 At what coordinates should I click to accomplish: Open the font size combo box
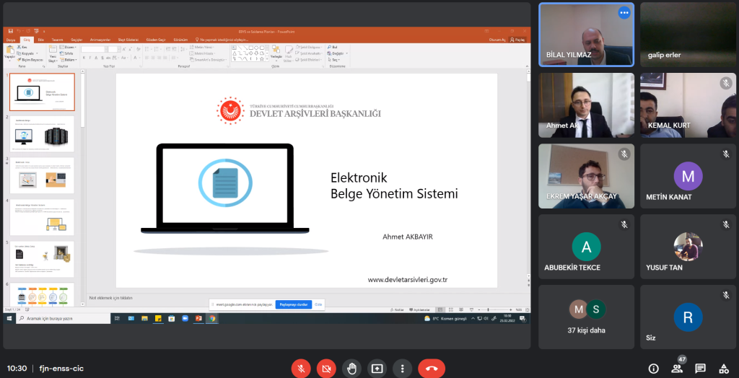113,49
